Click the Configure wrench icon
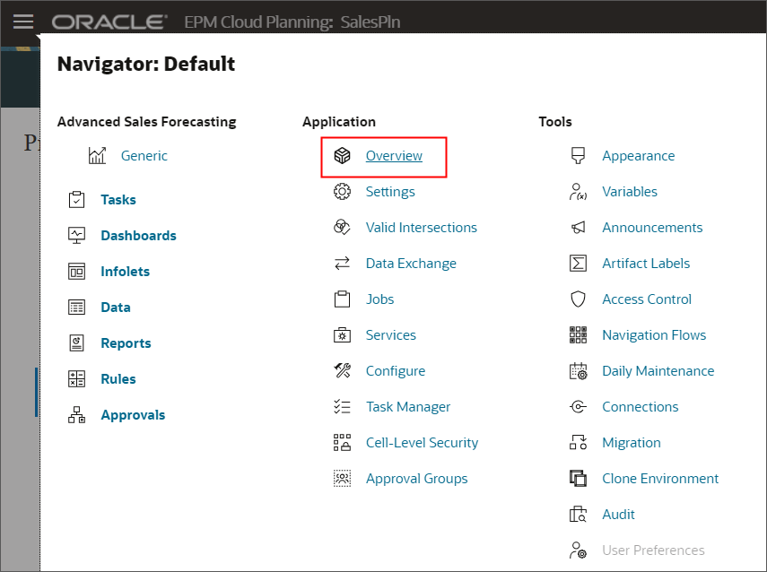The image size is (767, 572). 342,370
